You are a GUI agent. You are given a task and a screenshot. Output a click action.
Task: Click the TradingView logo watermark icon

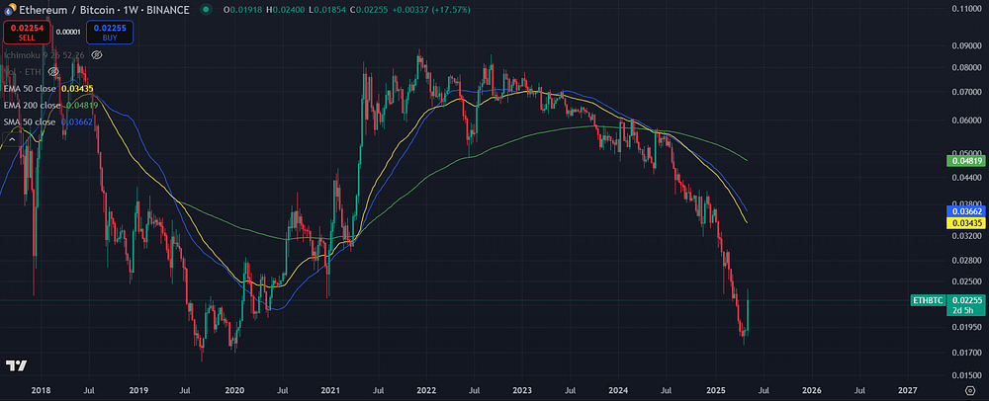[x=17, y=365]
